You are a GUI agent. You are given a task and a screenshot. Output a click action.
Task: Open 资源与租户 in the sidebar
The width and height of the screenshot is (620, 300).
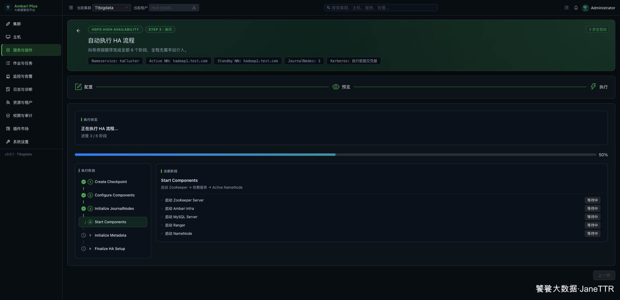31,102
